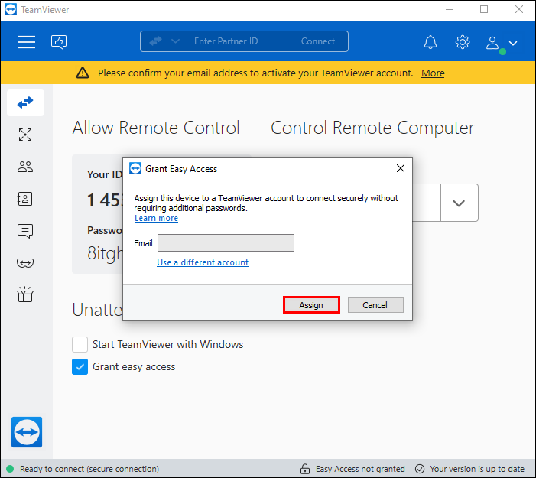Open the settings gear
The width and height of the screenshot is (536, 478).
[x=462, y=42]
